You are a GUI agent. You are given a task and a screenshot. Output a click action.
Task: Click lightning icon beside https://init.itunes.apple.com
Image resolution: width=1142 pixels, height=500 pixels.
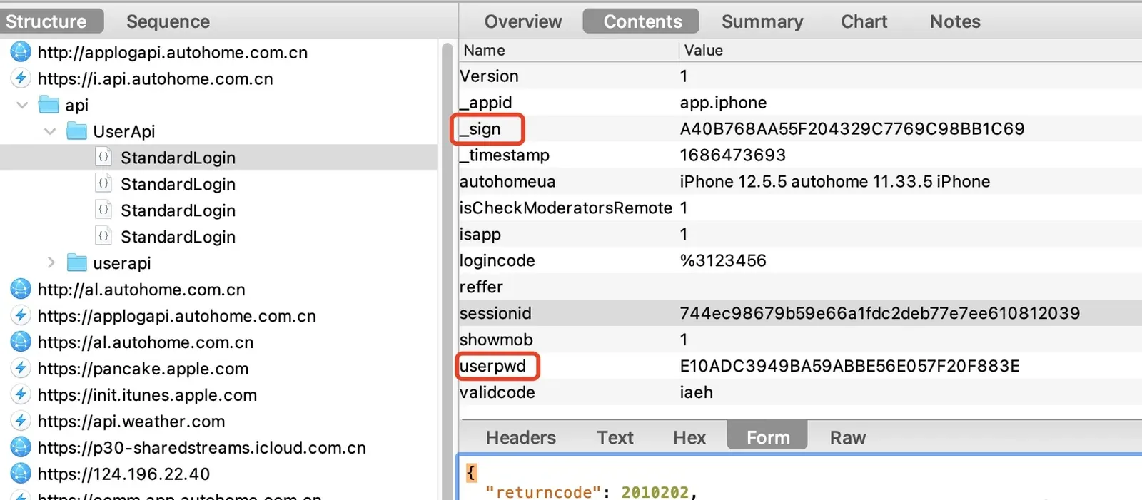tap(21, 395)
